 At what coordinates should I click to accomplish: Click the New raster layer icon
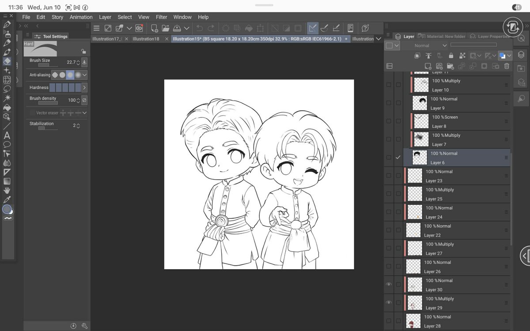[428, 66]
